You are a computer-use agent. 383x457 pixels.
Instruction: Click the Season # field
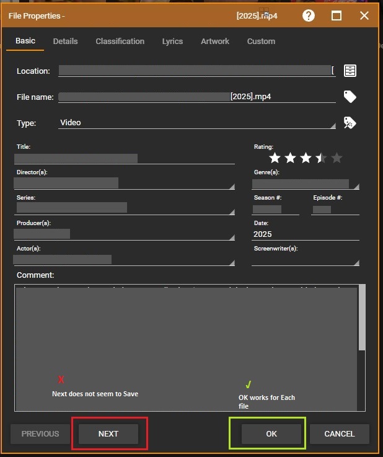tap(275, 209)
